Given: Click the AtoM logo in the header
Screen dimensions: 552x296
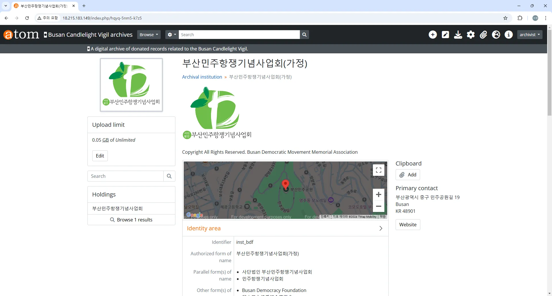Looking at the screenshot, I should [21, 34].
